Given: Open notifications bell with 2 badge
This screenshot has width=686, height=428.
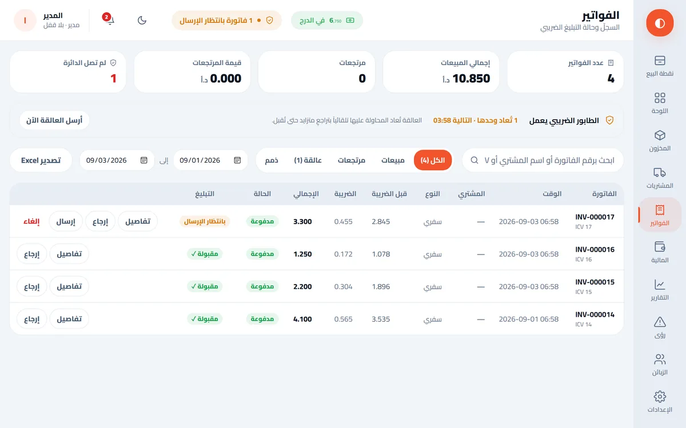Looking at the screenshot, I should coord(110,20).
